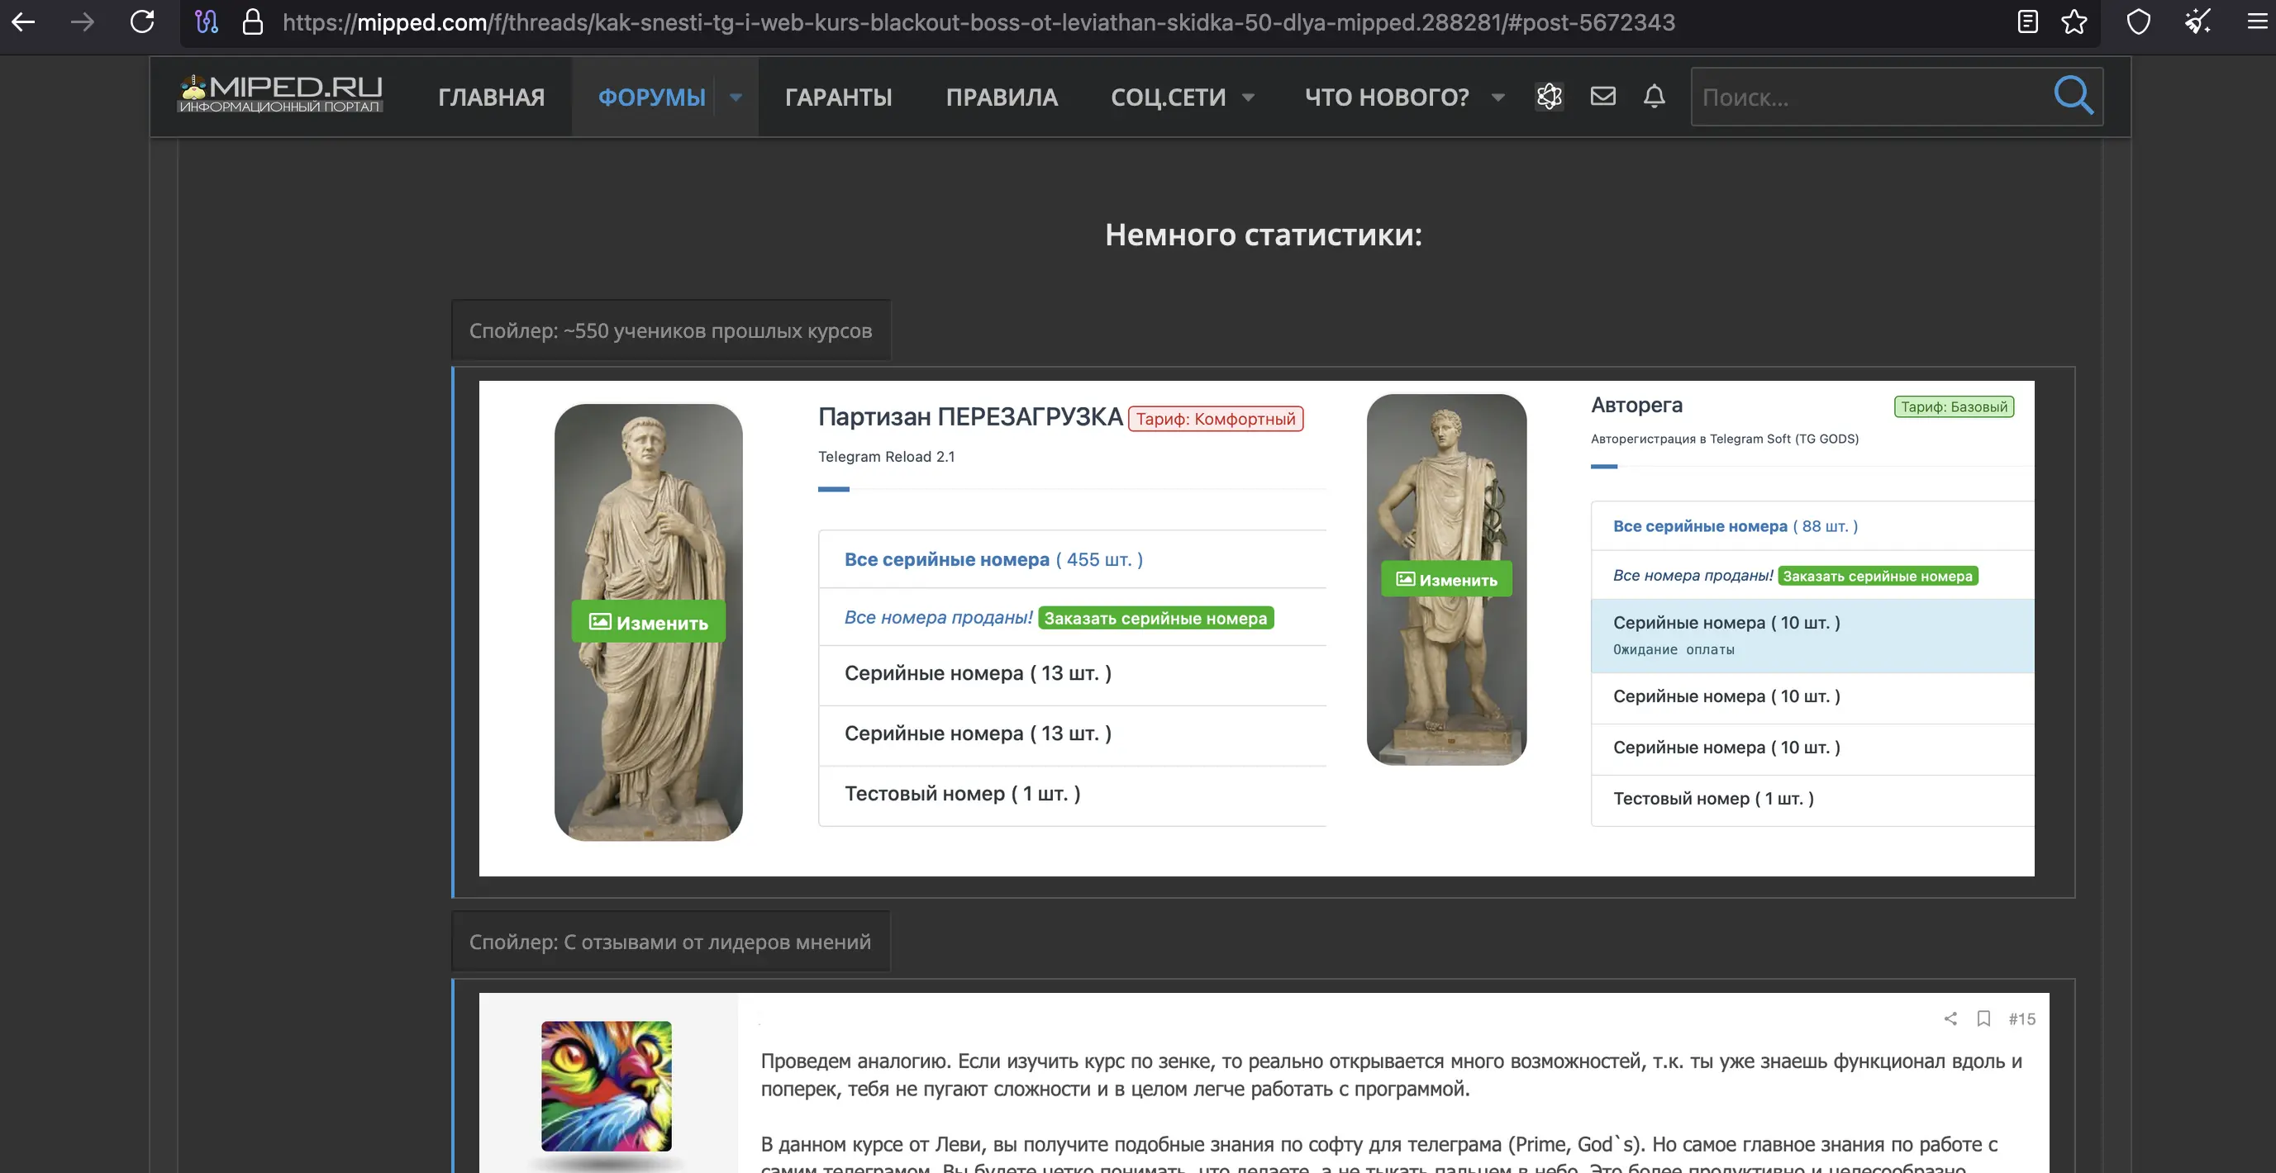Click the MIPED.RU site logo
2276x1173 pixels.
click(x=281, y=93)
